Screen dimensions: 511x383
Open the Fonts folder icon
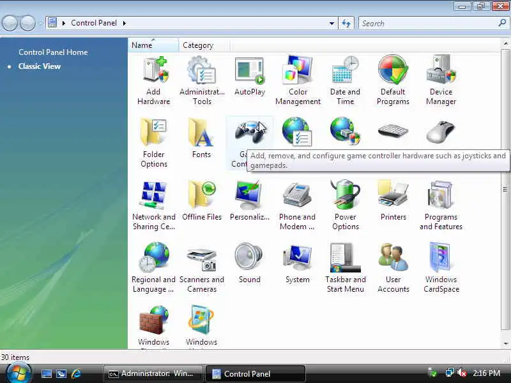click(x=201, y=131)
